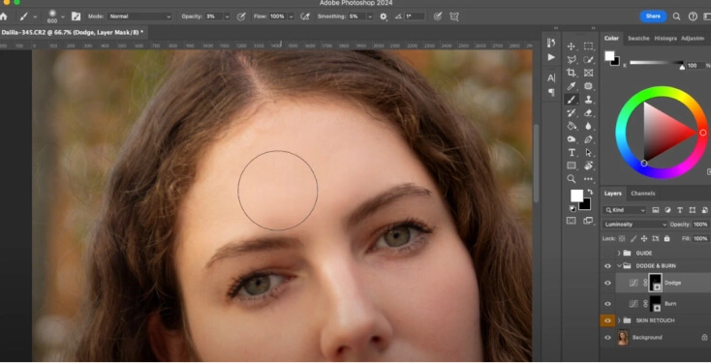This screenshot has height=363, width=711.
Task: Select the Frame tool
Action: (588, 73)
